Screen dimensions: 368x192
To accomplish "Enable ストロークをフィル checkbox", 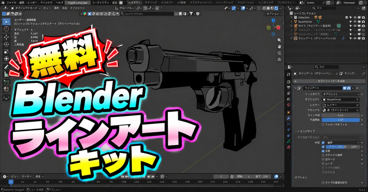I will 323,124.
